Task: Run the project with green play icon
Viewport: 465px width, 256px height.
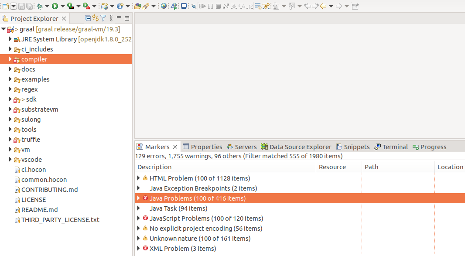Action: pyautogui.click(x=55, y=6)
